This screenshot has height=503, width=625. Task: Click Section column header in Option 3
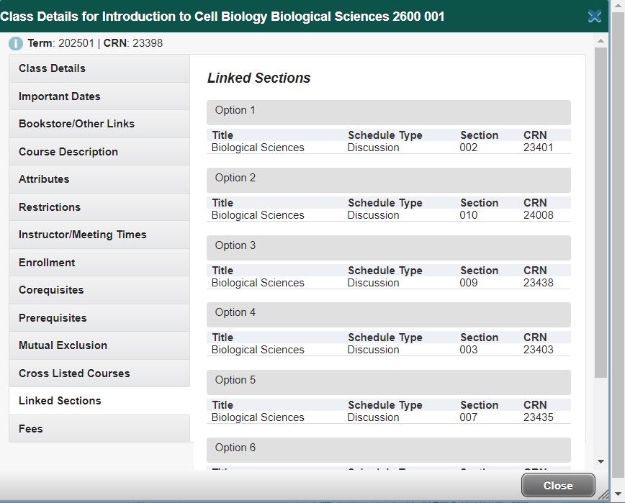pyautogui.click(x=480, y=271)
